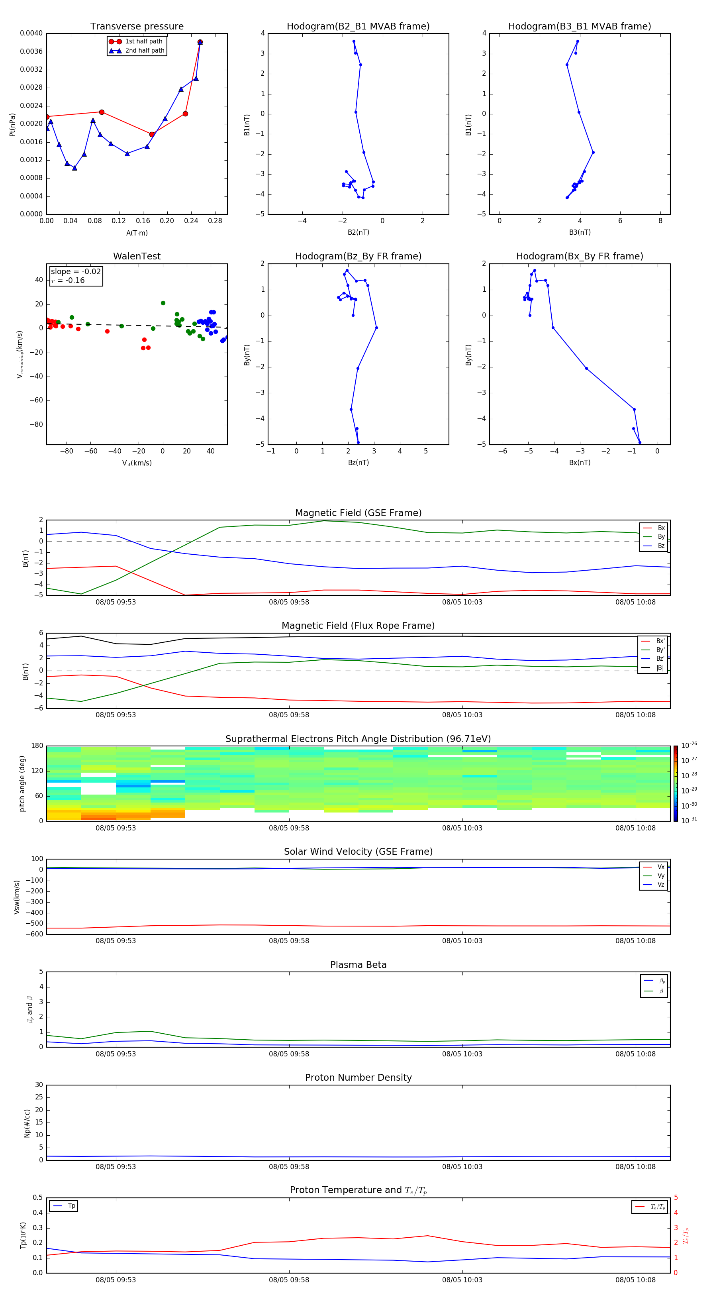The image size is (717, 1315).
Task: Click the '10^-26' colorbar tick label
Action: point(689,745)
